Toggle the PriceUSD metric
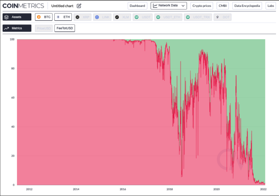The image size is (279, 196). click(44, 28)
